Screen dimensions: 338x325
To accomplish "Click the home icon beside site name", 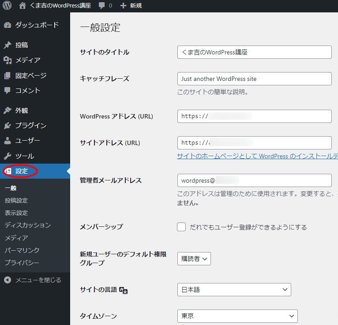I will tap(23, 6).
